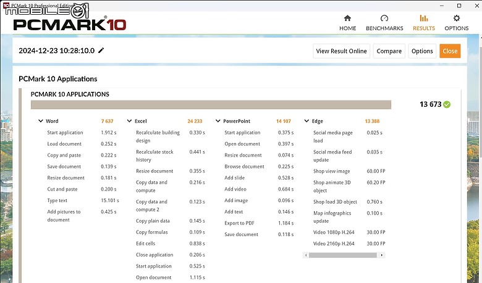Close the result with orange Close button

point(450,51)
